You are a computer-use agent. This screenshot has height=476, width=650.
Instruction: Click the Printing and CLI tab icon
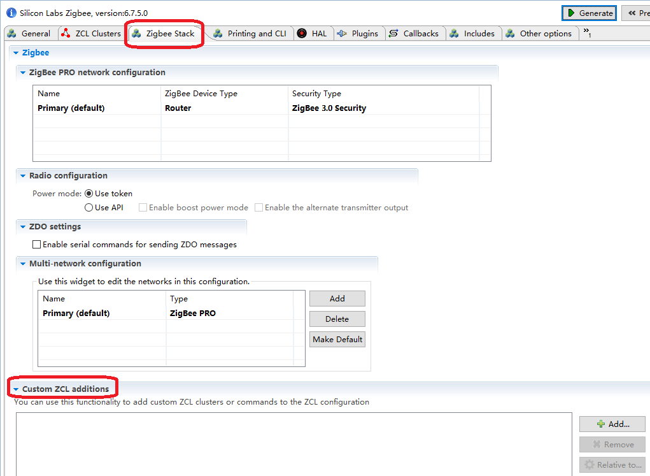tap(218, 33)
